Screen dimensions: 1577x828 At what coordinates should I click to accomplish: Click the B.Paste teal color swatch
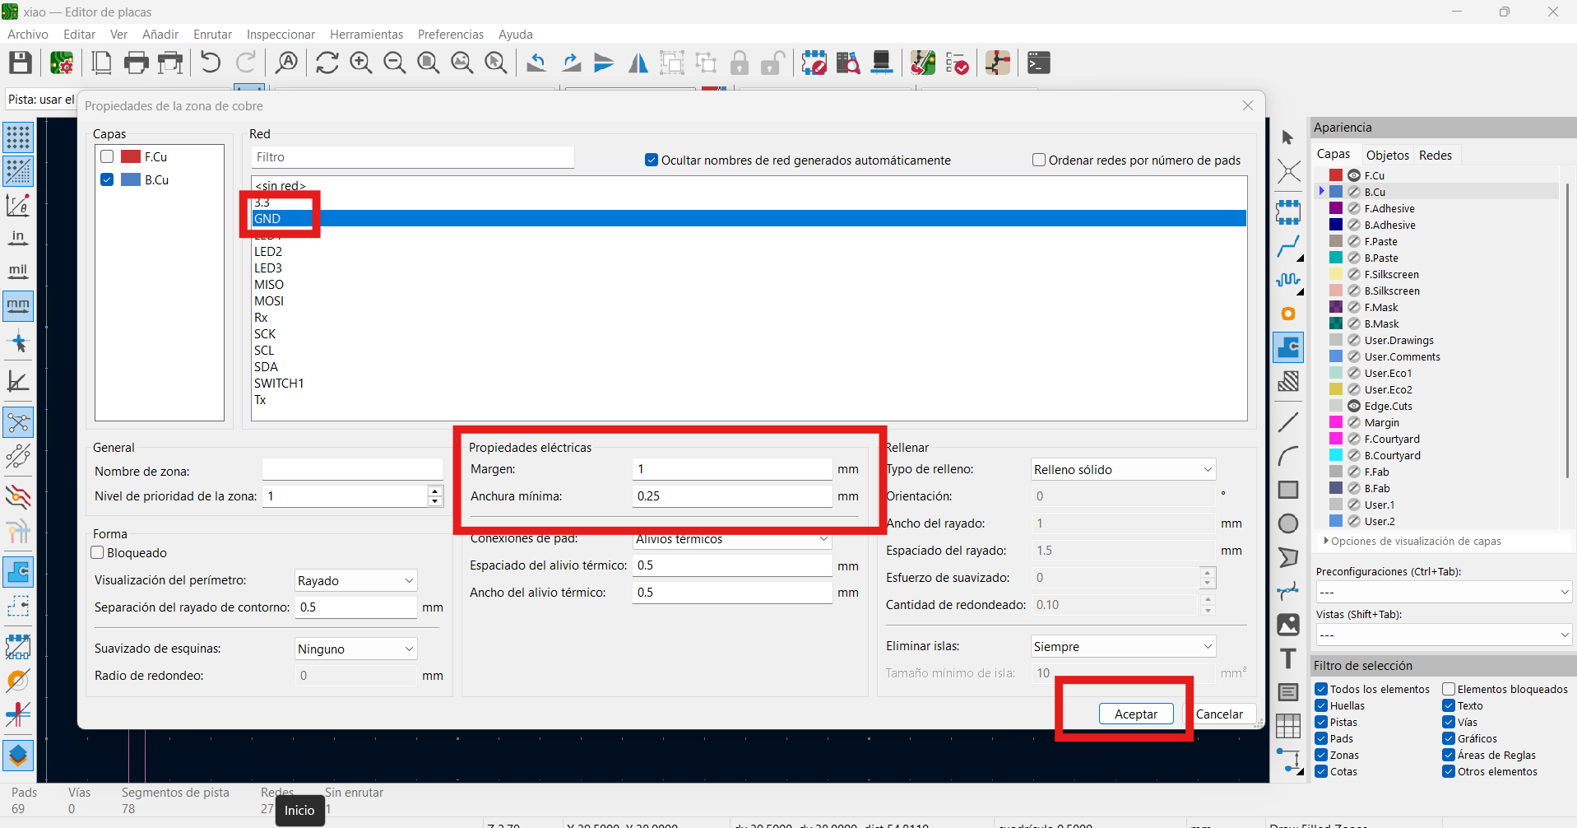coord(1336,258)
